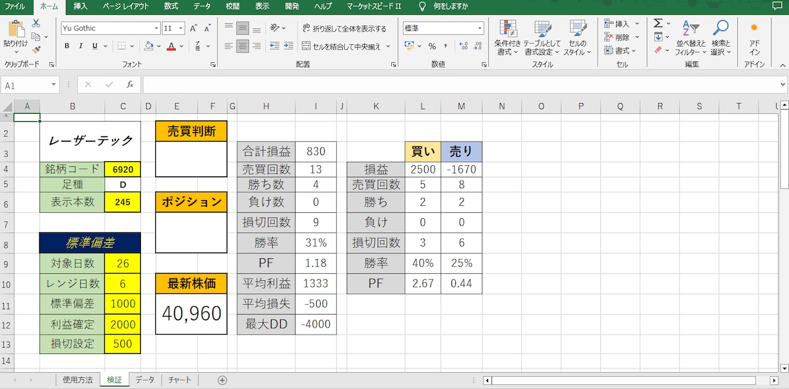Expand Sort & Filter (並べ替えとフィルター) menu
The width and height of the screenshot is (789, 389).
(691, 38)
